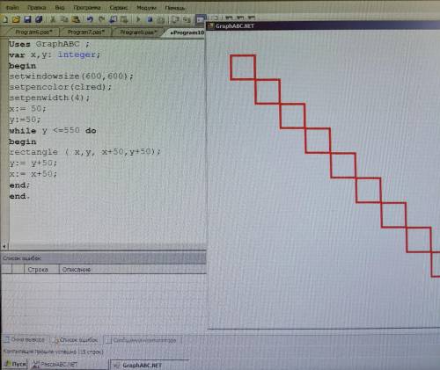Open the Окно вывода bottom tab
The height and width of the screenshot is (370, 440).
[x=25, y=340]
